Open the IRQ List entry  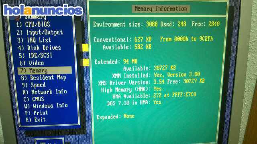34,40
